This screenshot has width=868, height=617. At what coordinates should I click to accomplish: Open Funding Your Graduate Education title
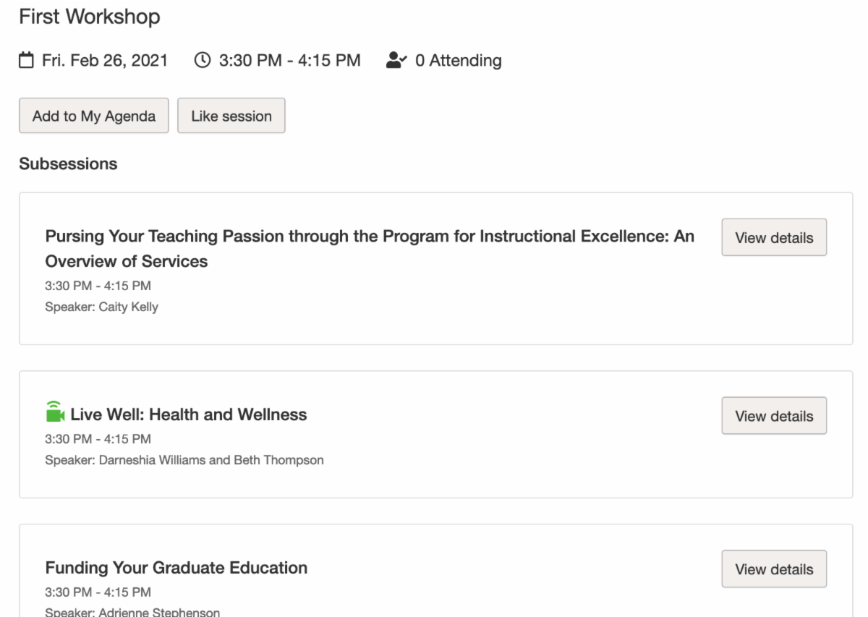[x=176, y=568]
